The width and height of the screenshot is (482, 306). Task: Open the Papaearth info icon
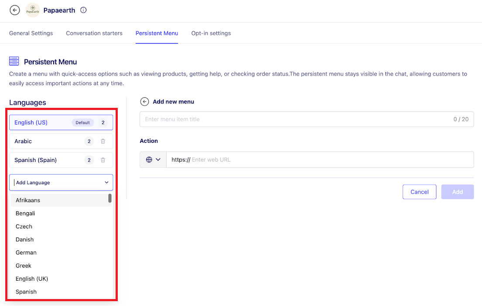pyautogui.click(x=83, y=10)
